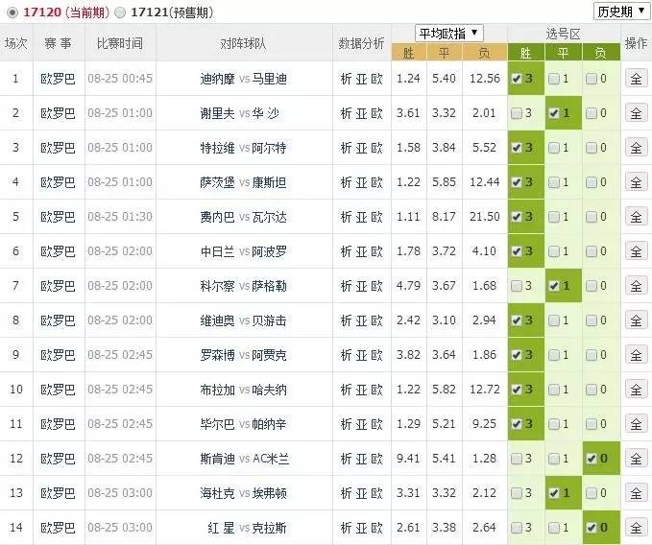Screen dimensions: 652x545
Task: Tick the 平 1 checkbox for match 5
Action: click(554, 217)
